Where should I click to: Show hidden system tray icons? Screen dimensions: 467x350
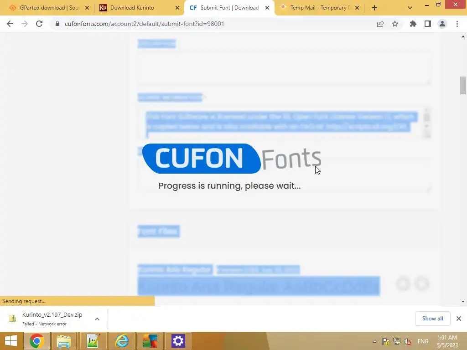click(375, 341)
